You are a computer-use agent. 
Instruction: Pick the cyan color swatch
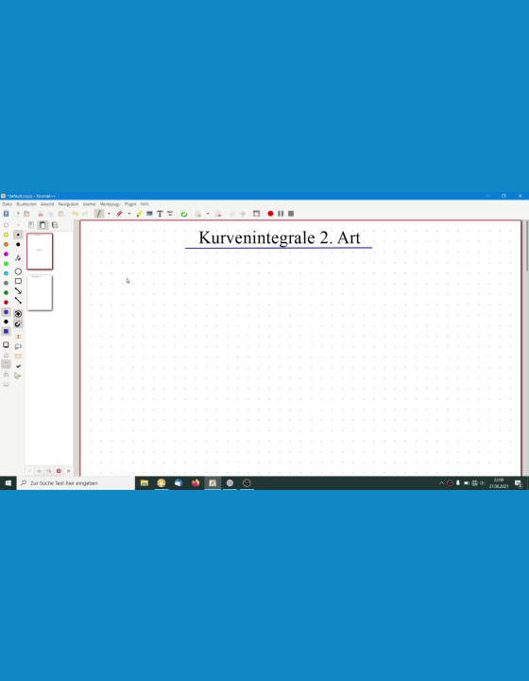[x=6, y=273]
